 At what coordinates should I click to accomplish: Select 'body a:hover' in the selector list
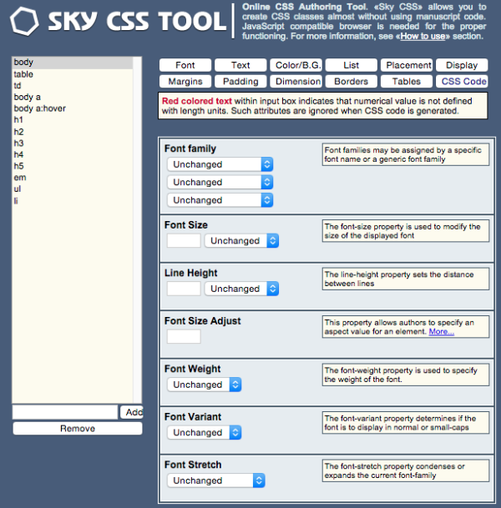point(73,108)
